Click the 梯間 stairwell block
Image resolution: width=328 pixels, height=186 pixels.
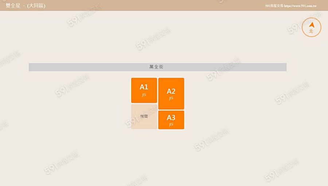[144, 117]
